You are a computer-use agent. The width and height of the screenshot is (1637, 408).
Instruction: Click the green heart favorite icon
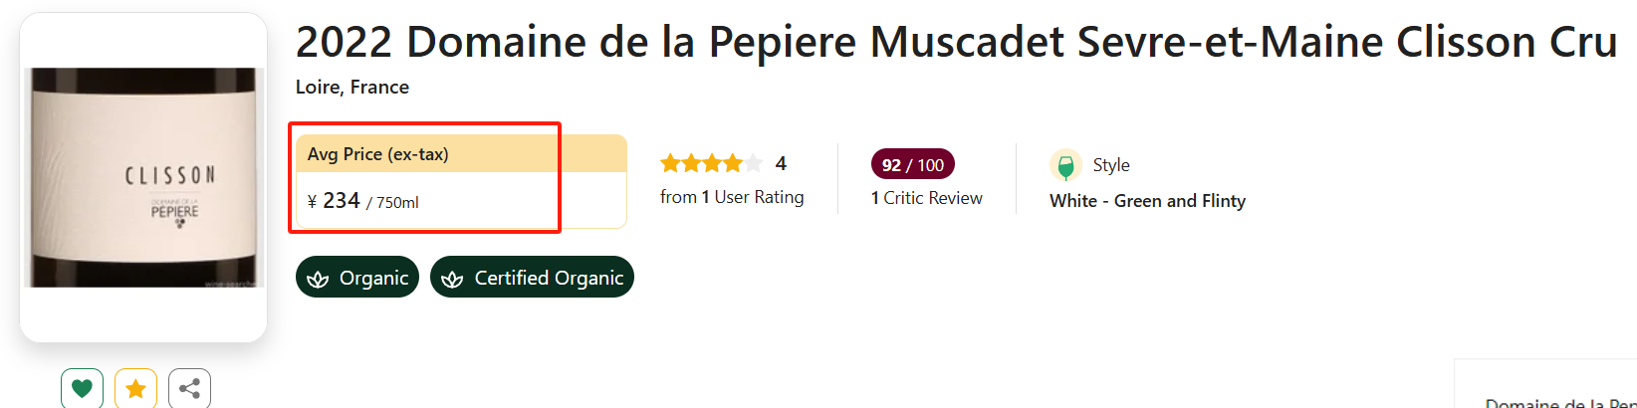coord(82,388)
